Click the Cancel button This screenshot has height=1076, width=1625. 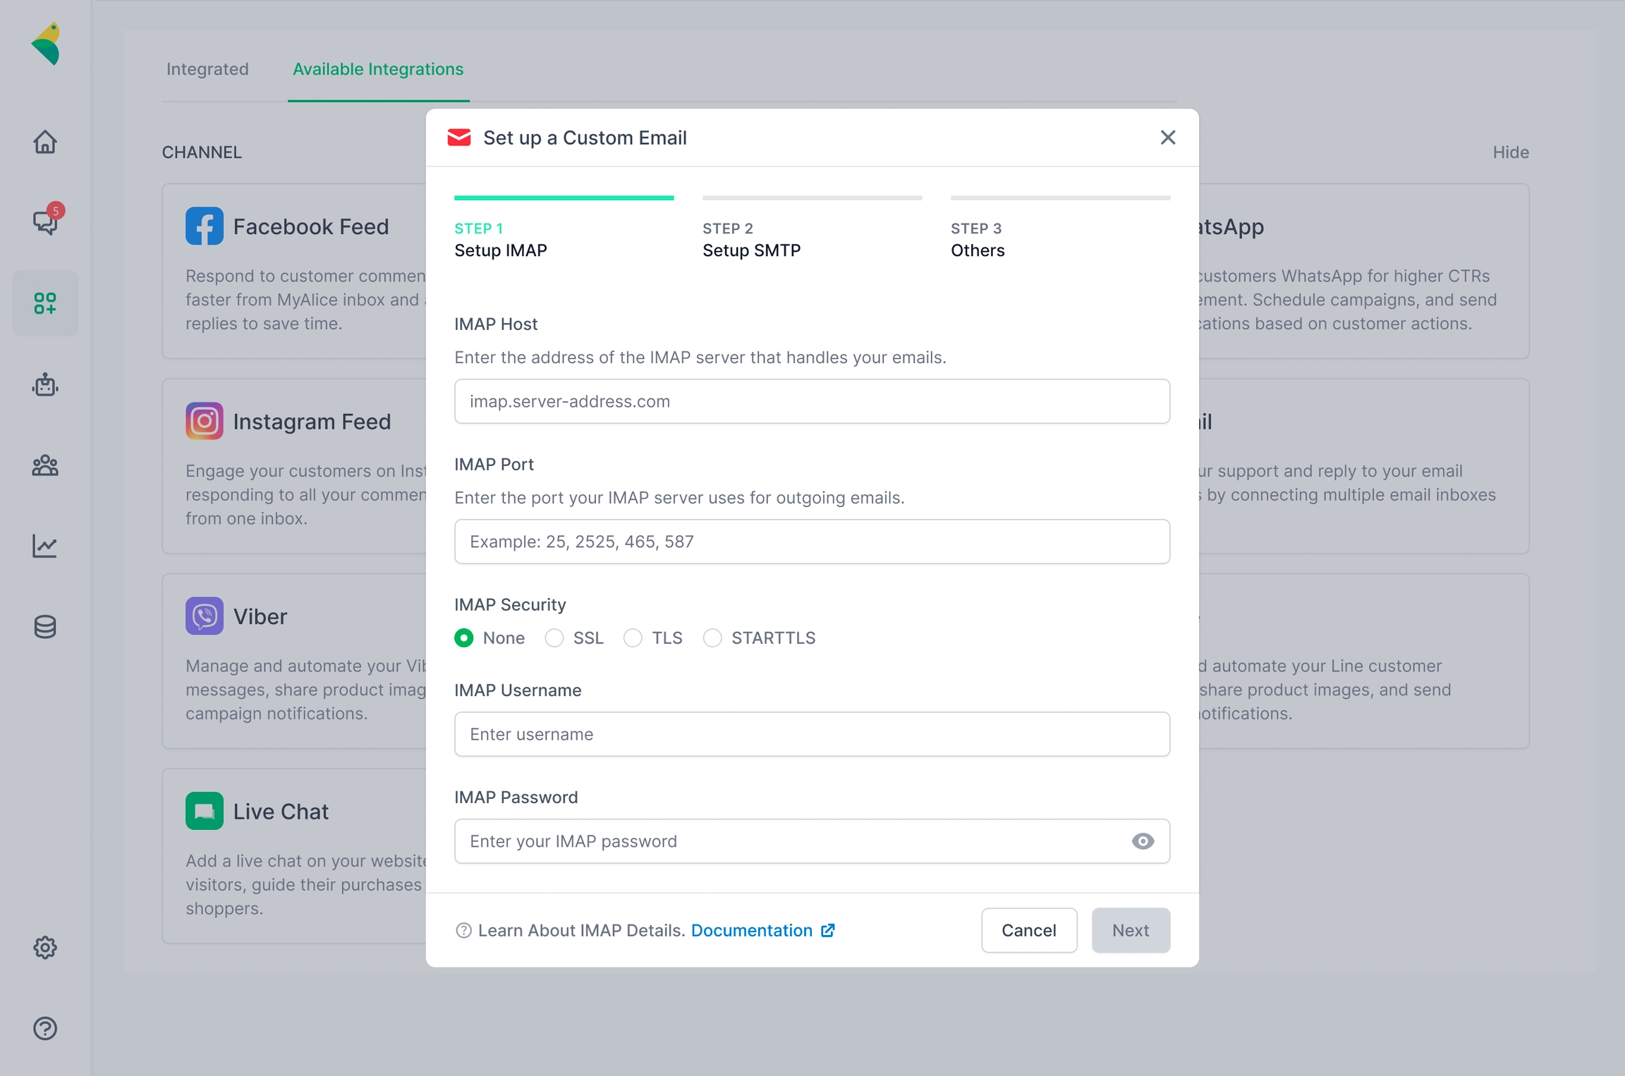(x=1028, y=930)
